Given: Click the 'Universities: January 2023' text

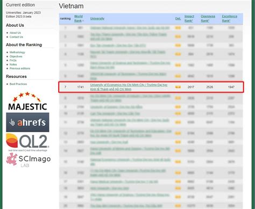Looking at the screenshot, I should tap(23, 12).
